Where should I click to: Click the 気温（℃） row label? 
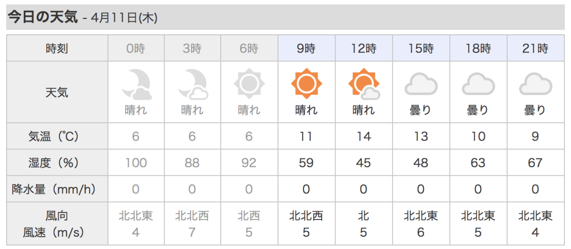click(x=57, y=136)
